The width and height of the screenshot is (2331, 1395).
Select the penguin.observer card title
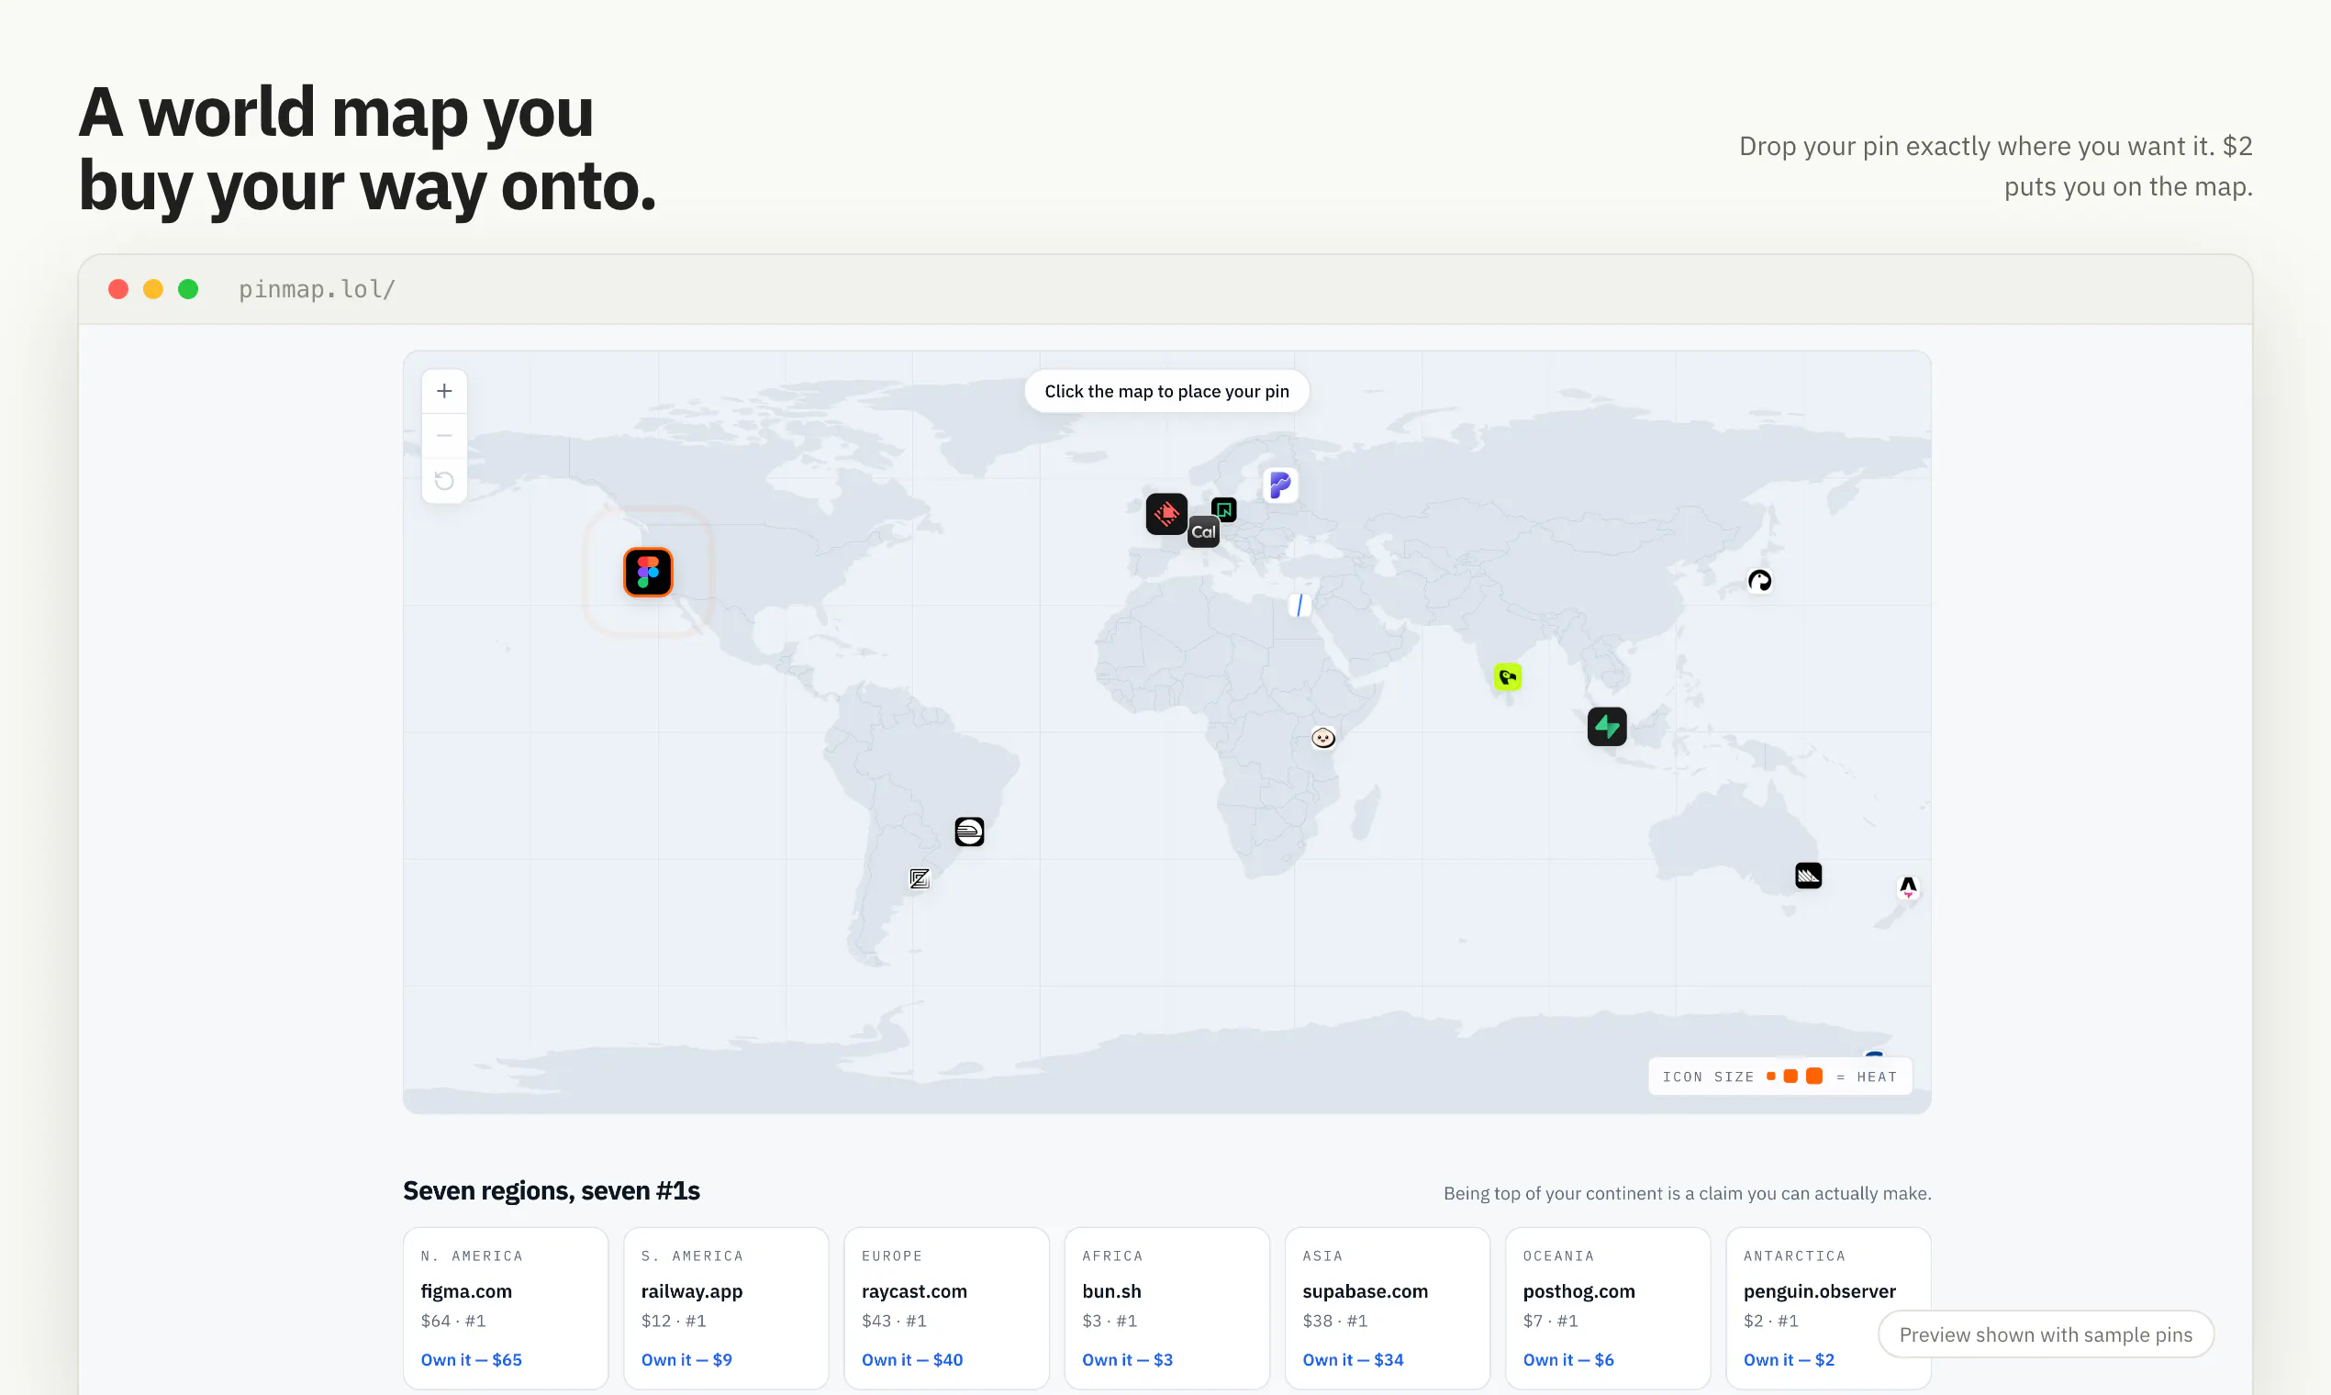[x=1819, y=1290]
